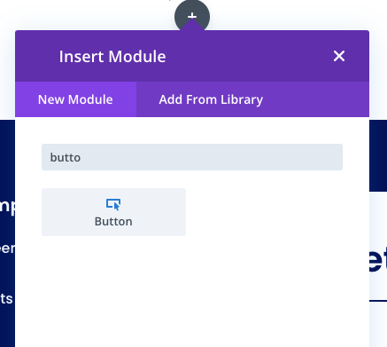The height and width of the screenshot is (347, 387).
Task: Insert the Button module tile
Action: pyautogui.click(x=114, y=212)
